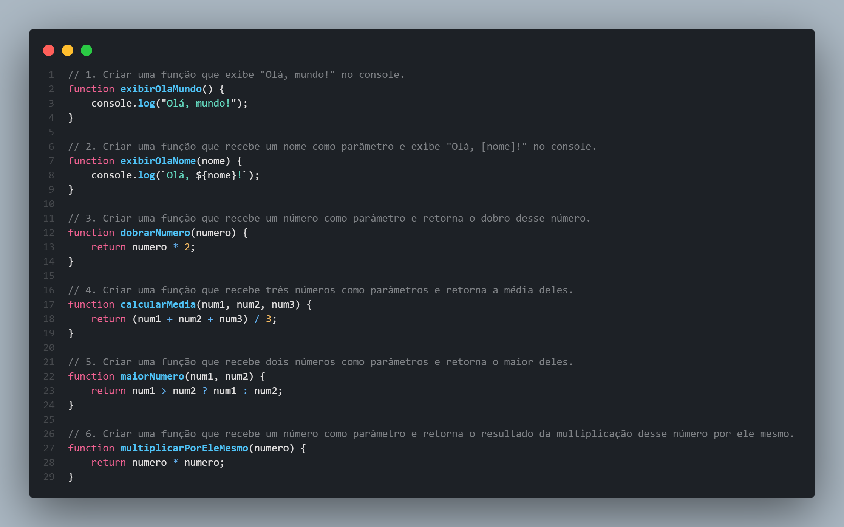
Task: Click the comment on line 1
Action: (x=236, y=74)
